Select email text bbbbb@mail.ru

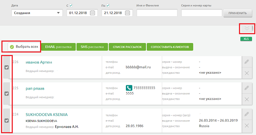tap(138, 67)
